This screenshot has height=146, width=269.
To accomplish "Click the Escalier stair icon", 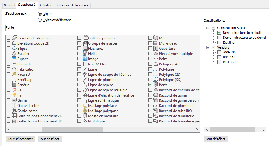I will pyautogui.click(x=14, y=54).
